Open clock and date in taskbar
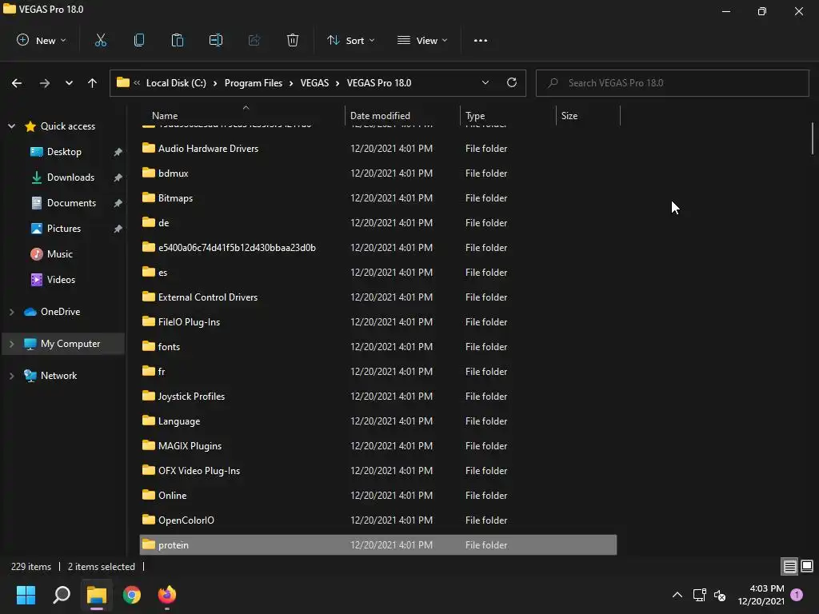Viewport: 819px width, 614px height. pos(761,595)
